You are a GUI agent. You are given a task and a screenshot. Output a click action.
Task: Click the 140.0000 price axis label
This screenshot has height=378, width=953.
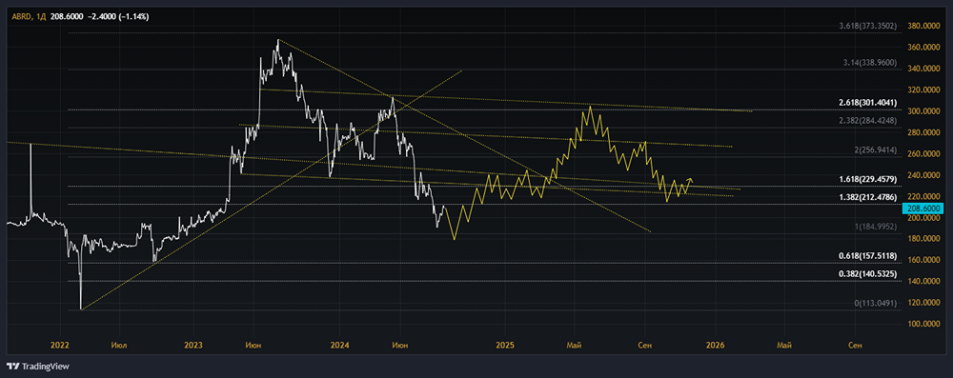(x=923, y=282)
